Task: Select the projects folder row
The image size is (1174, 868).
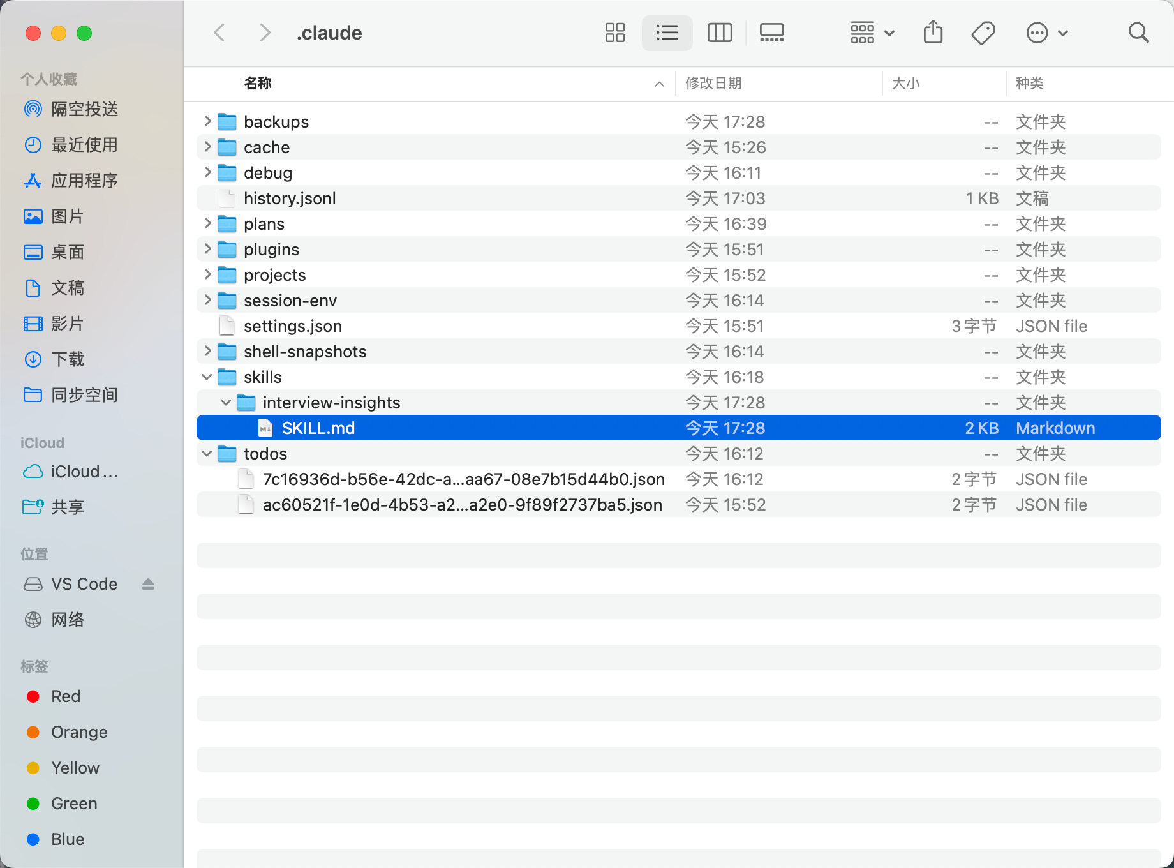Action: click(x=679, y=274)
